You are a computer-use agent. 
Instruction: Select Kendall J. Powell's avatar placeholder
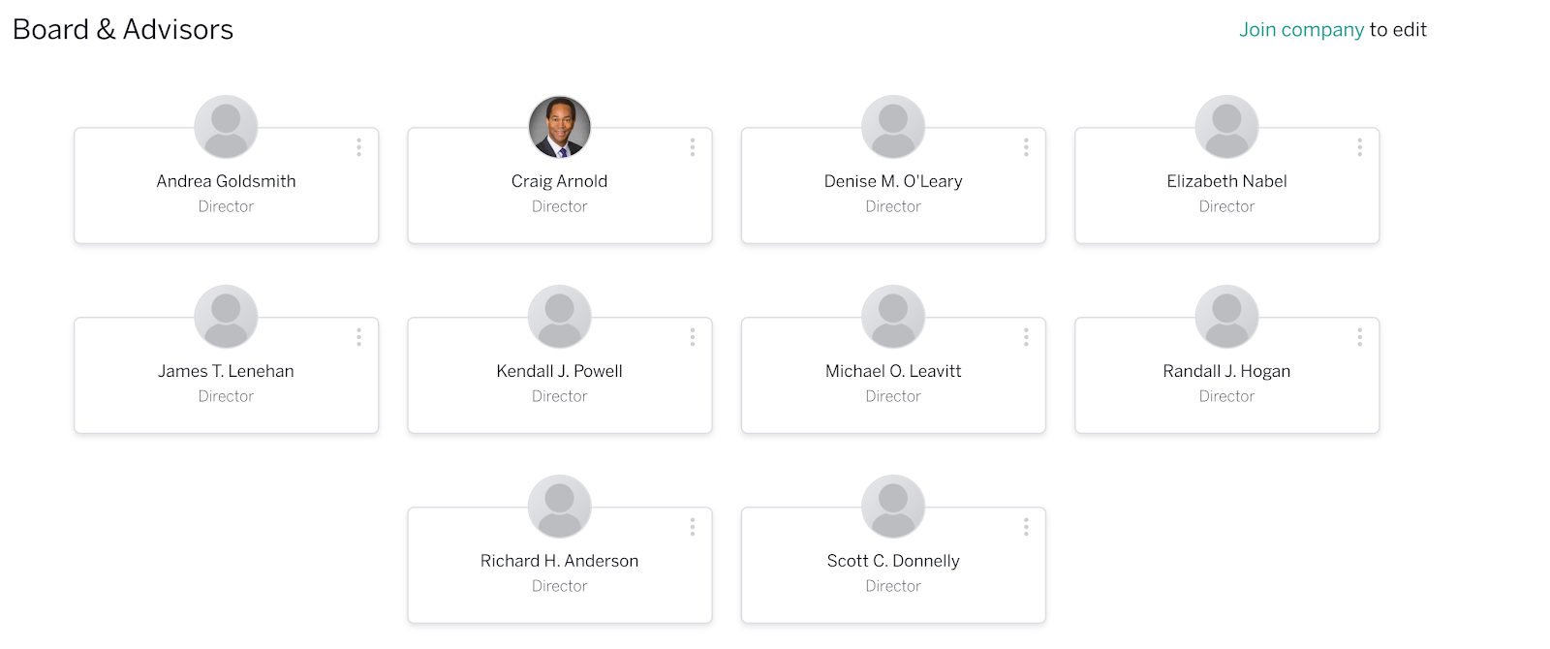[560, 317]
